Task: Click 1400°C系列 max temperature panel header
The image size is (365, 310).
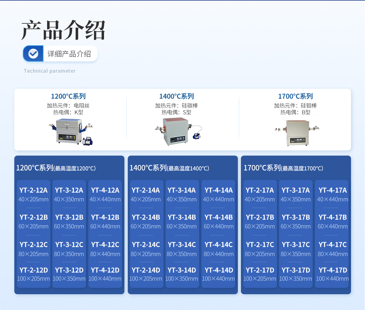Action: [x=169, y=168]
